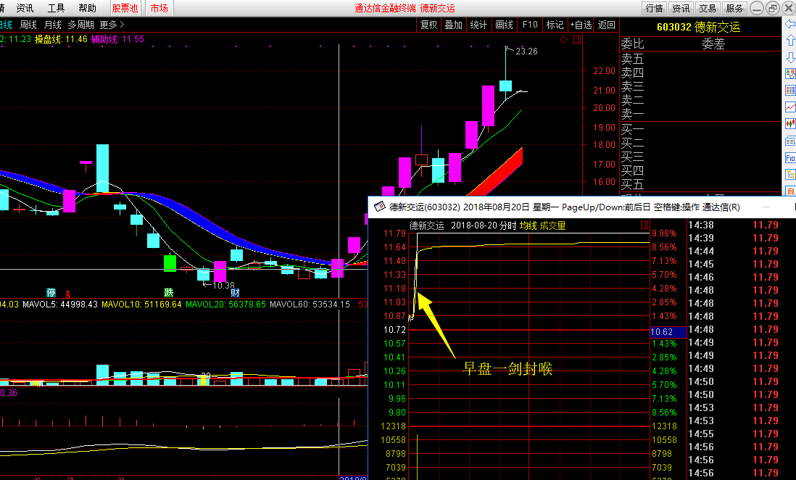Screen dimensions: 796x480
Task: Click the 均线 label in popup header
Action: pyautogui.click(x=528, y=225)
